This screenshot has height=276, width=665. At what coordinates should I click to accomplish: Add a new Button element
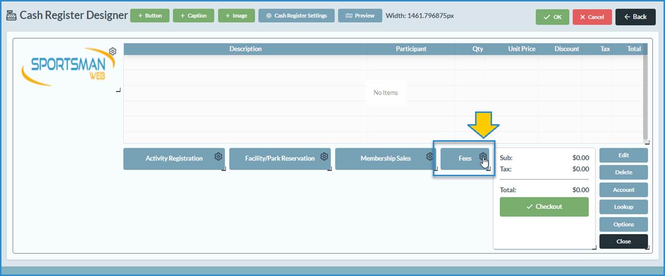150,16
